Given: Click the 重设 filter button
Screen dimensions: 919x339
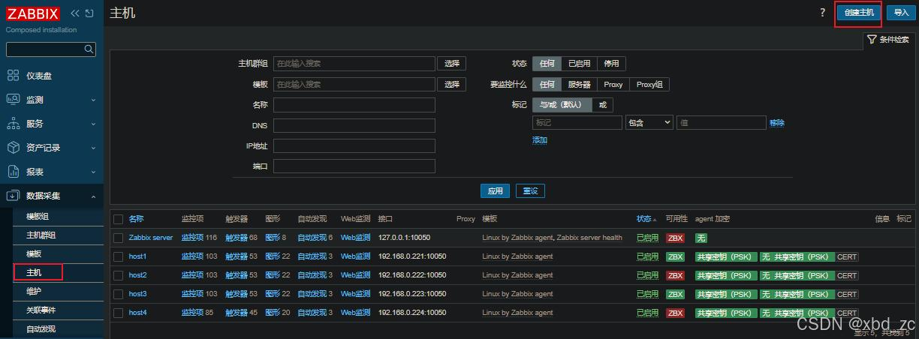Looking at the screenshot, I should pos(530,191).
